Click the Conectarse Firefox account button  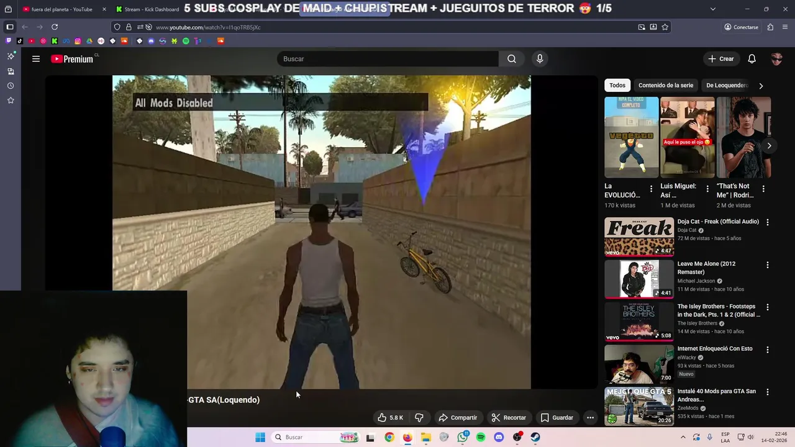[742, 27]
